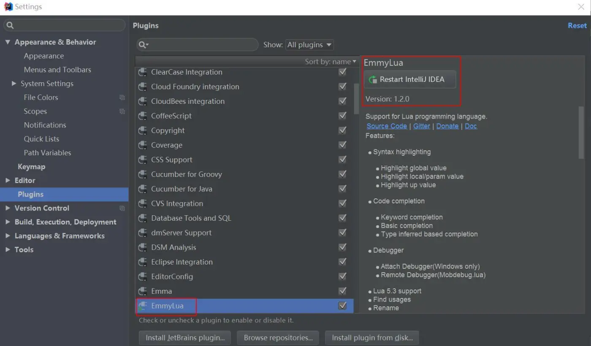
Task: Open Path Variables settings
Action: pos(47,153)
